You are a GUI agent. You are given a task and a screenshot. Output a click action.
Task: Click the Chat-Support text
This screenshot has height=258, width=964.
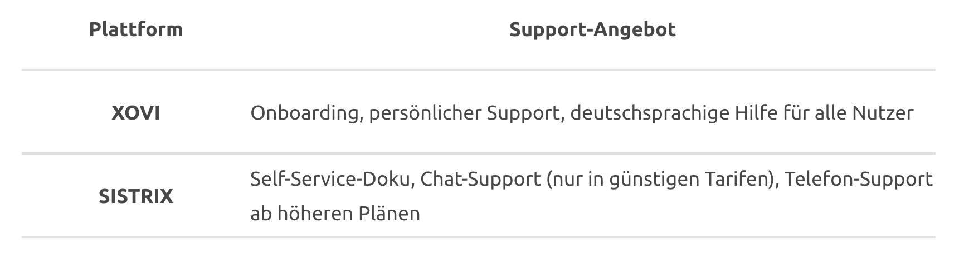480,180
